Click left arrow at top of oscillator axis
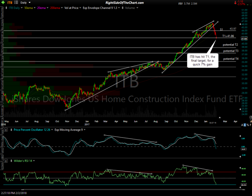Viewport: 252px width, 196px height. pos(240,136)
